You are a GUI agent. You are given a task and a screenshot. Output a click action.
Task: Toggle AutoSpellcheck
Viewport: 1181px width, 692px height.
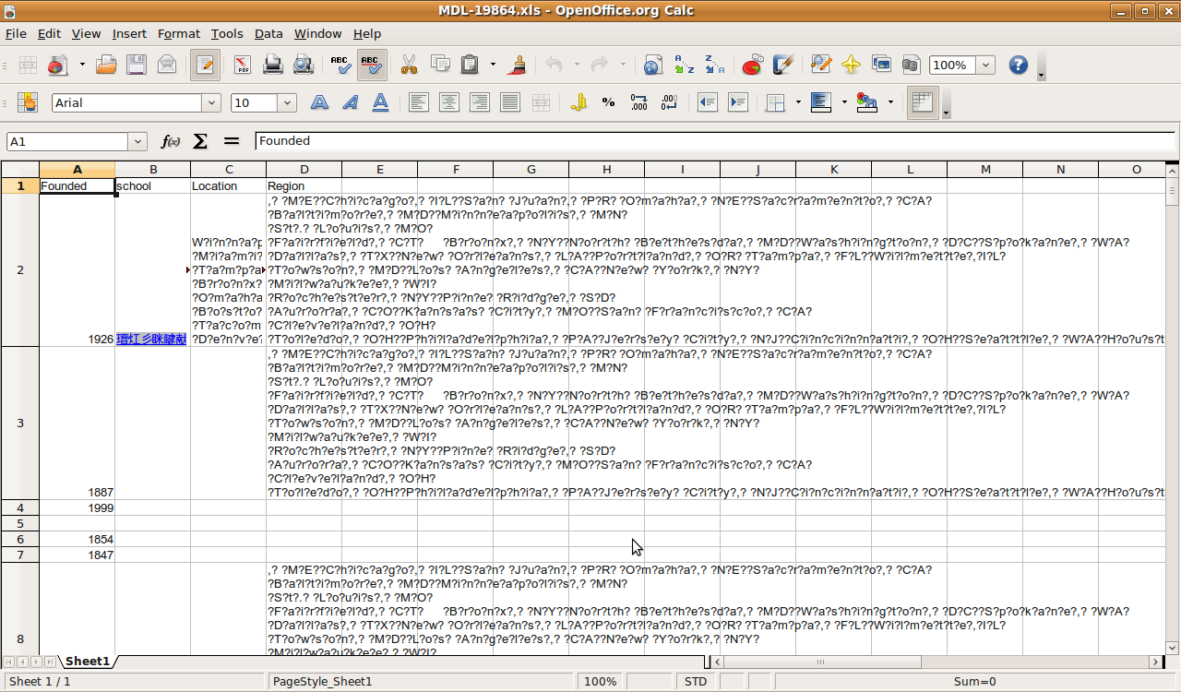pyautogui.click(x=372, y=65)
